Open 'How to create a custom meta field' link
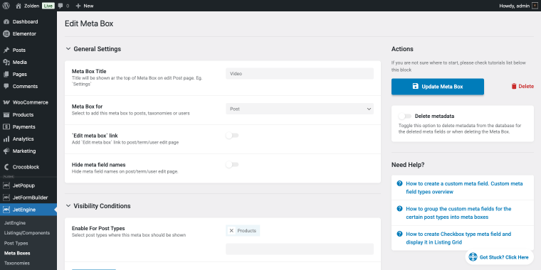Image resolution: width=541 pixels, height=270 pixels. pos(464,188)
